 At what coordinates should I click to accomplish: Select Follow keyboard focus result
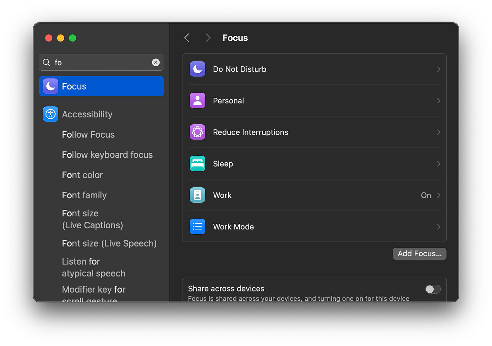tap(107, 155)
